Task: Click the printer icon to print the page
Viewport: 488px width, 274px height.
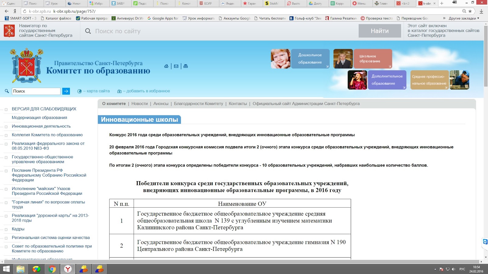Action: (x=185, y=65)
